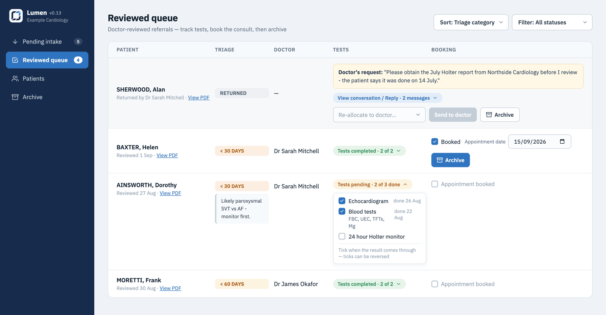
Task: Collapse Tests pending for Ainsworth, Dorothy
Action: pos(373,185)
